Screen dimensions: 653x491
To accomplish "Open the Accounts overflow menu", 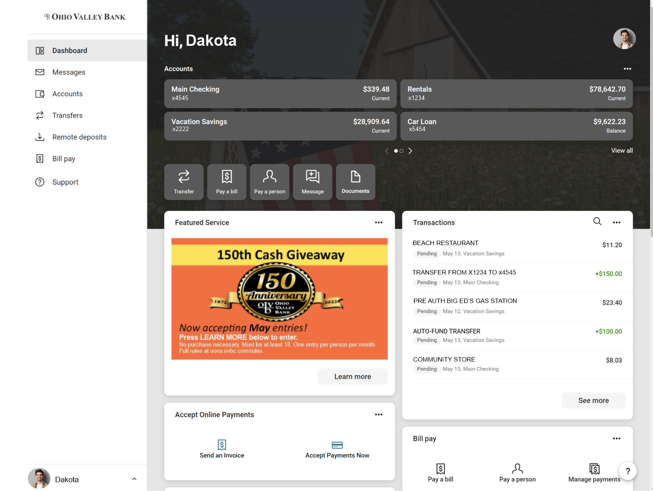I will pyautogui.click(x=627, y=68).
